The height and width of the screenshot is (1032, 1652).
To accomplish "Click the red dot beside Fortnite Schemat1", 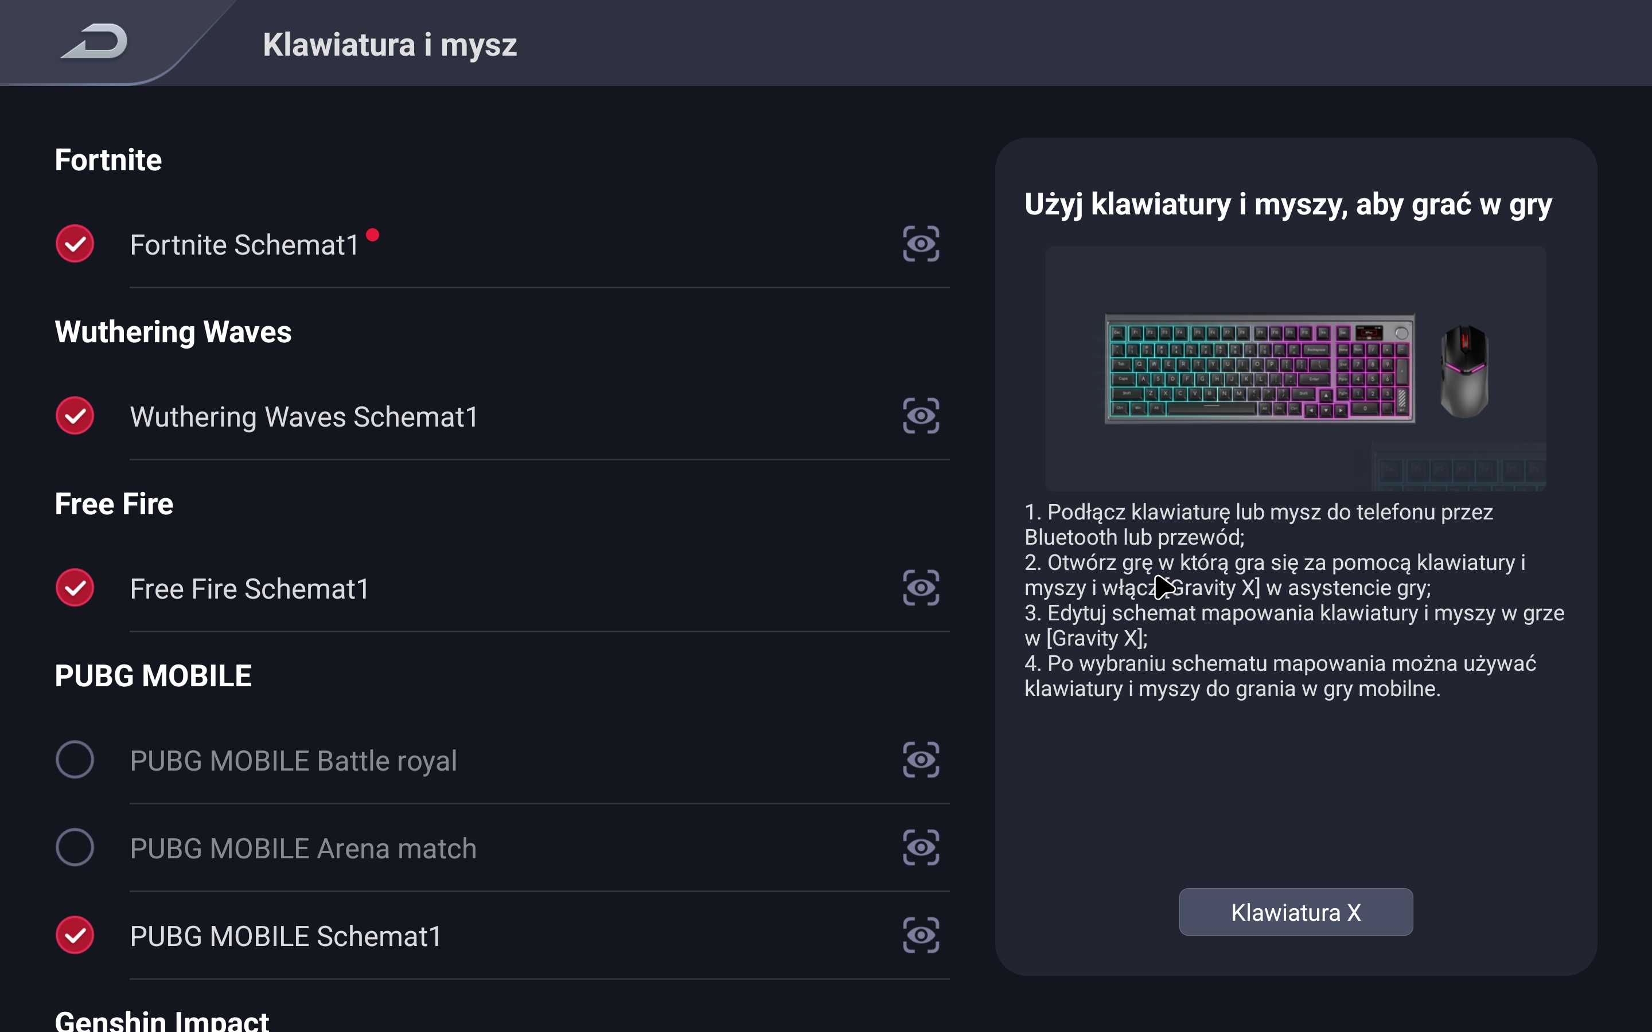I will [372, 235].
